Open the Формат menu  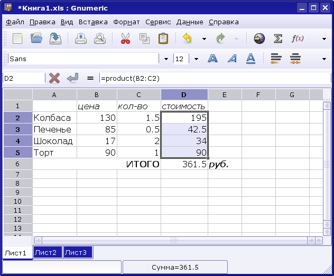coord(126,22)
